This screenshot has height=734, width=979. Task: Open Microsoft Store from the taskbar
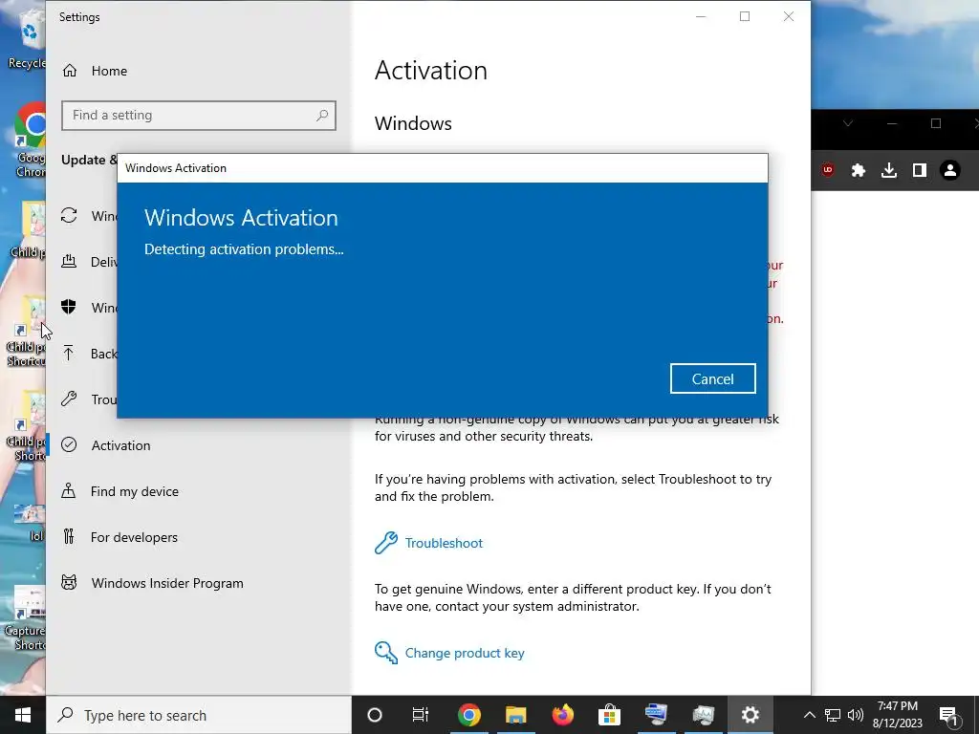click(x=609, y=715)
